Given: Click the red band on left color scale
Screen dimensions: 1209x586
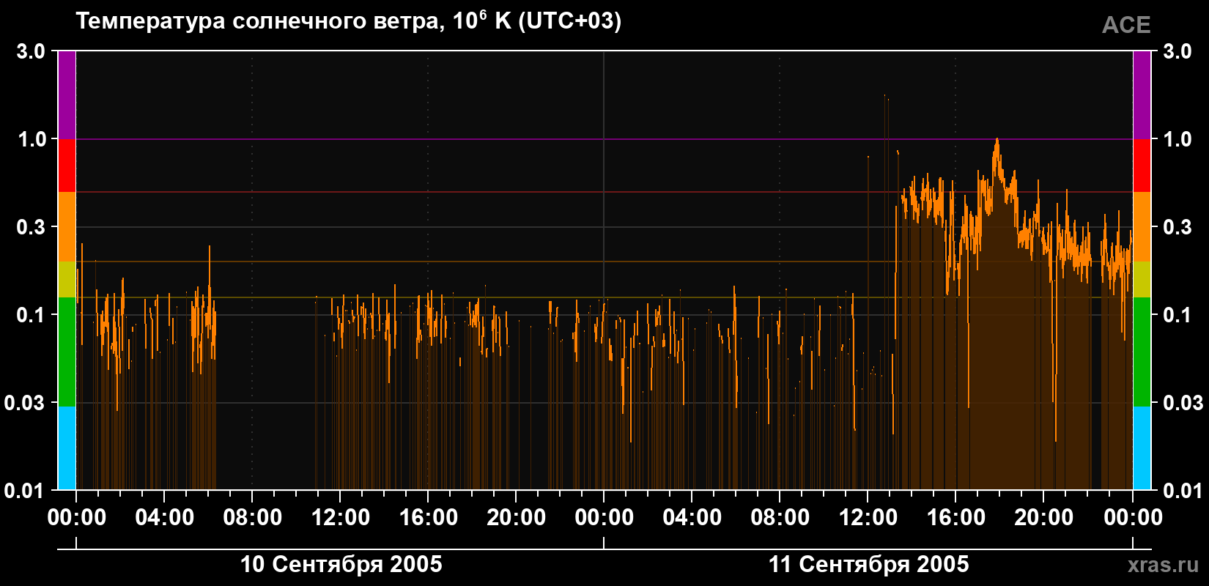Looking at the screenshot, I should [67, 166].
